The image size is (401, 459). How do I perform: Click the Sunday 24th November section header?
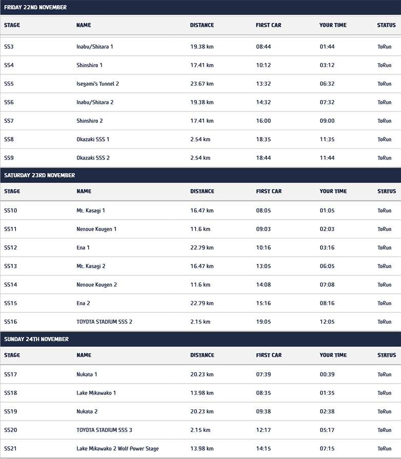tap(36, 340)
